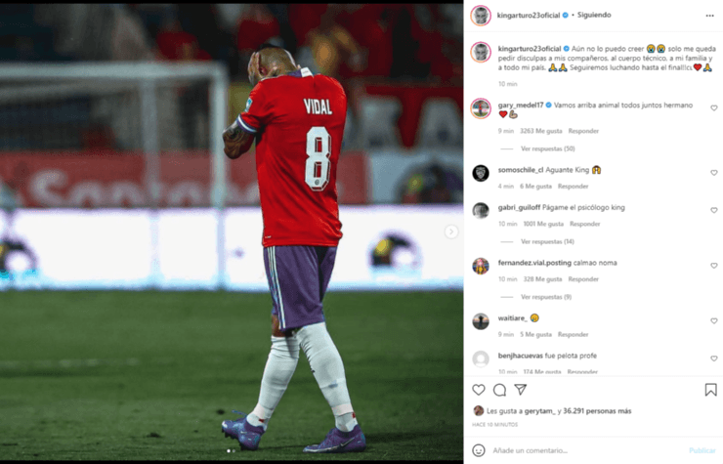Open the Siguiendo following menu
Screen dimensions: 723x464
[x=594, y=15]
